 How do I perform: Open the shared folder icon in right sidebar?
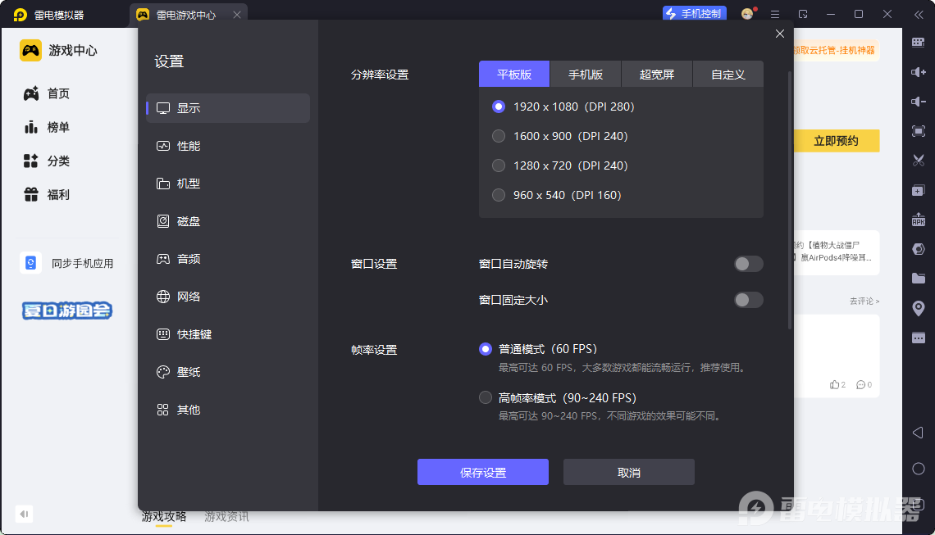tap(919, 279)
